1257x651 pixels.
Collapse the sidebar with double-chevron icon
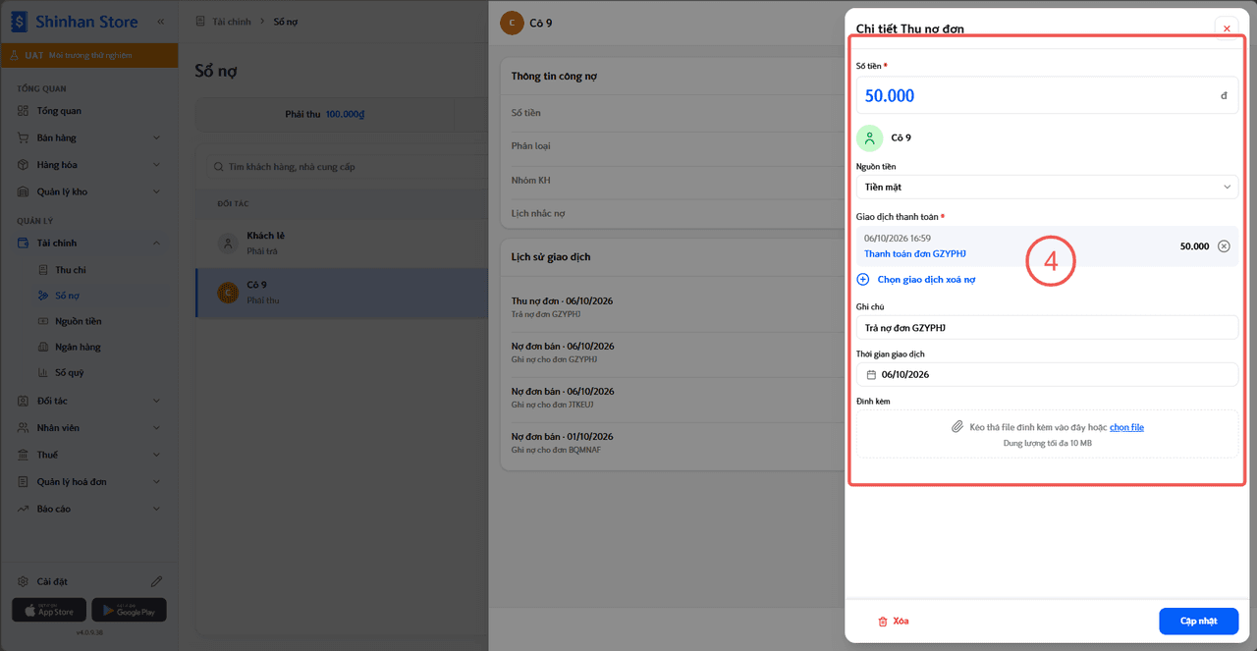[161, 21]
